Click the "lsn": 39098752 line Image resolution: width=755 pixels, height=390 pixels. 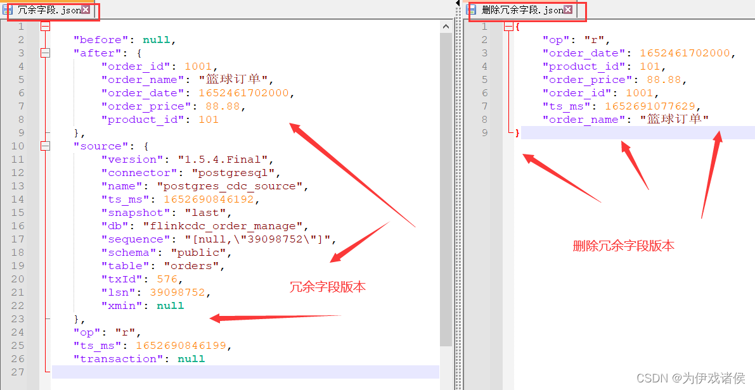[x=156, y=292]
